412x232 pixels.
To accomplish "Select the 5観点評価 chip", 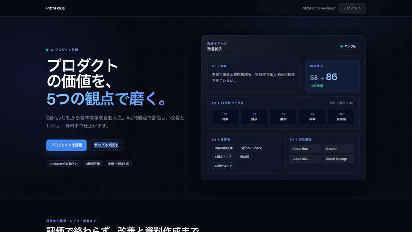I will (x=93, y=164).
